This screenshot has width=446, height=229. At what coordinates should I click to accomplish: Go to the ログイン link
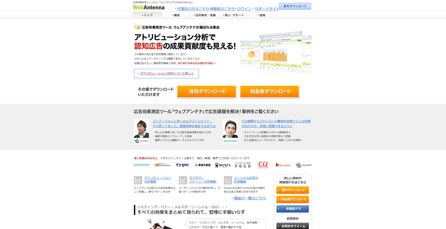244,9
